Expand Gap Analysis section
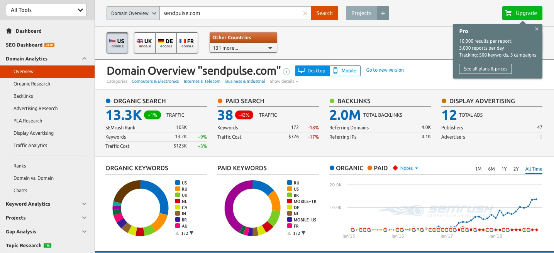Image resolution: width=554 pixels, height=253 pixels. point(84,232)
